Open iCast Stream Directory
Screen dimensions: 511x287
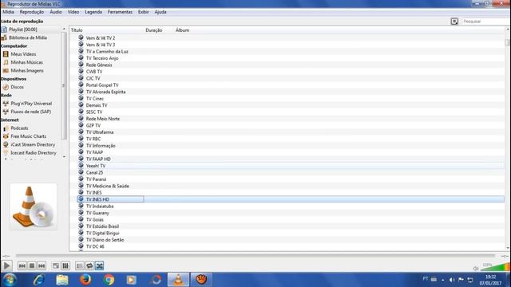coord(33,144)
